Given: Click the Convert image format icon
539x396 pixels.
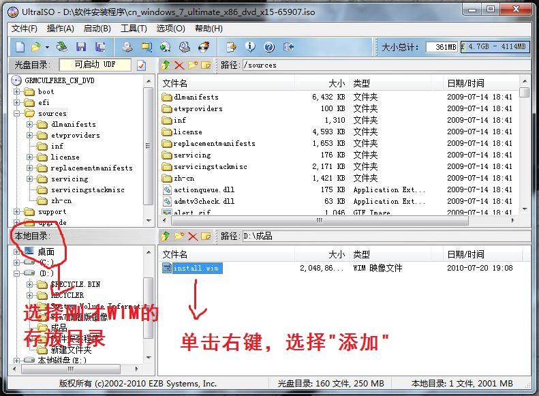Looking at the screenshot, I should click(x=166, y=47).
